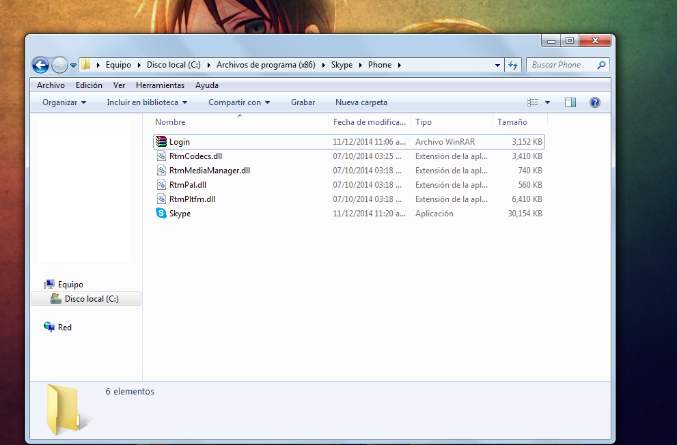Select RtmPal.dll file icon

coord(161,184)
